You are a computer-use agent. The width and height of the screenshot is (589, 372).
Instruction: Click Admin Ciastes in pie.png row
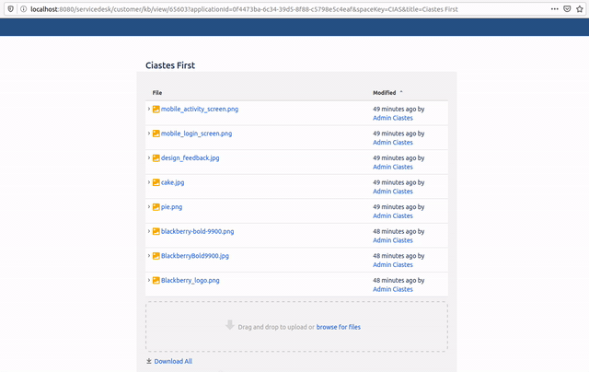click(x=393, y=215)
